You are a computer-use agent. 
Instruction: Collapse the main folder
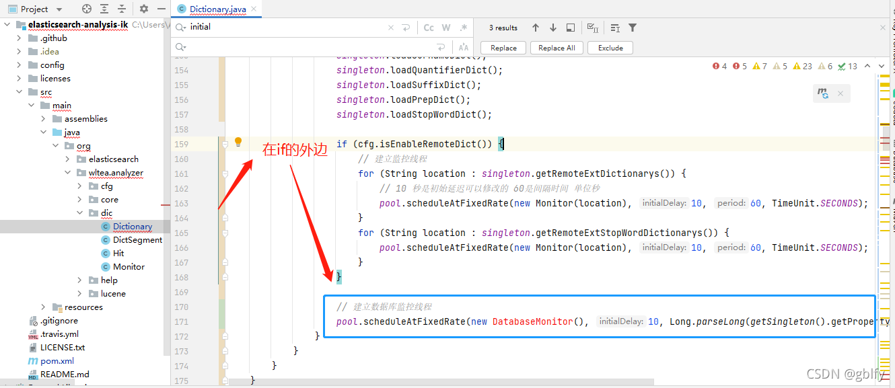click(x=31, y=106)
